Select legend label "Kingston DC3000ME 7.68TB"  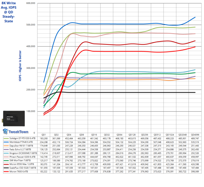coord(23,153)
